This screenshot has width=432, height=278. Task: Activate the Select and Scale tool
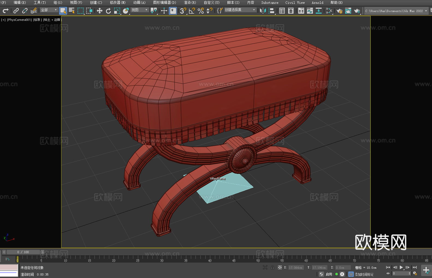click(x=117, y=11)
